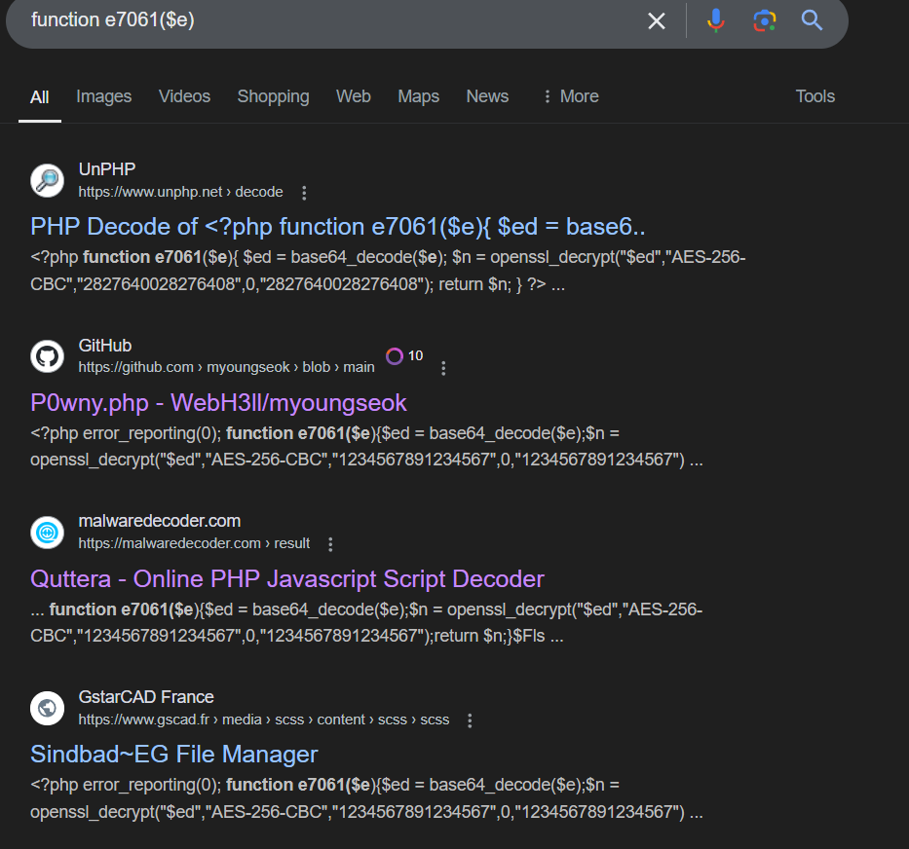Screen dimensions: 909x849
Task: Open the three-dot menu of the GstarCAD France result
Action: click(470, 720)
